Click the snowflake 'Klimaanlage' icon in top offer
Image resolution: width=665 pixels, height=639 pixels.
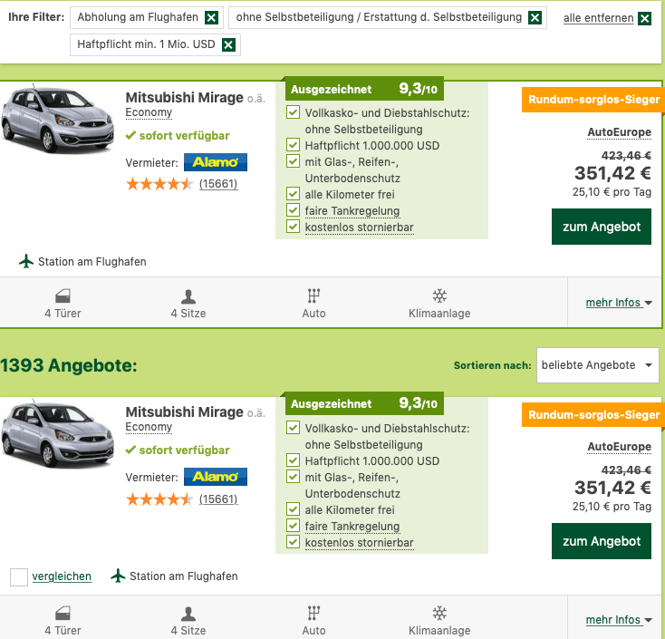439,295
